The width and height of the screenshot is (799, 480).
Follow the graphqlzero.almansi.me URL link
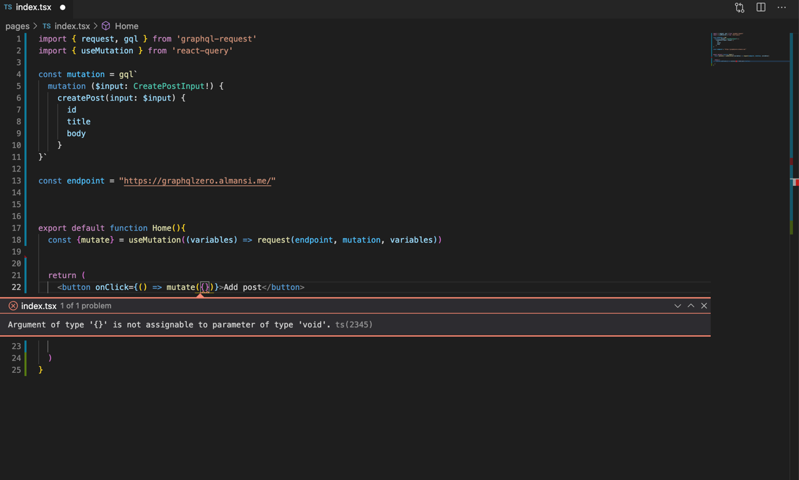[197, 181]
